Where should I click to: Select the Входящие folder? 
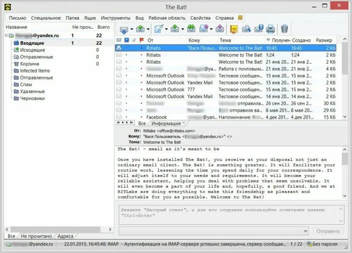click(x=32, y=43)
